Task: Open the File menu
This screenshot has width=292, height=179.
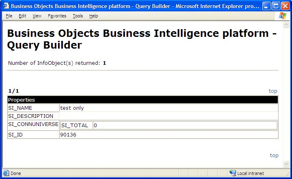Action: pyautogui.click(x=9, y=16)
